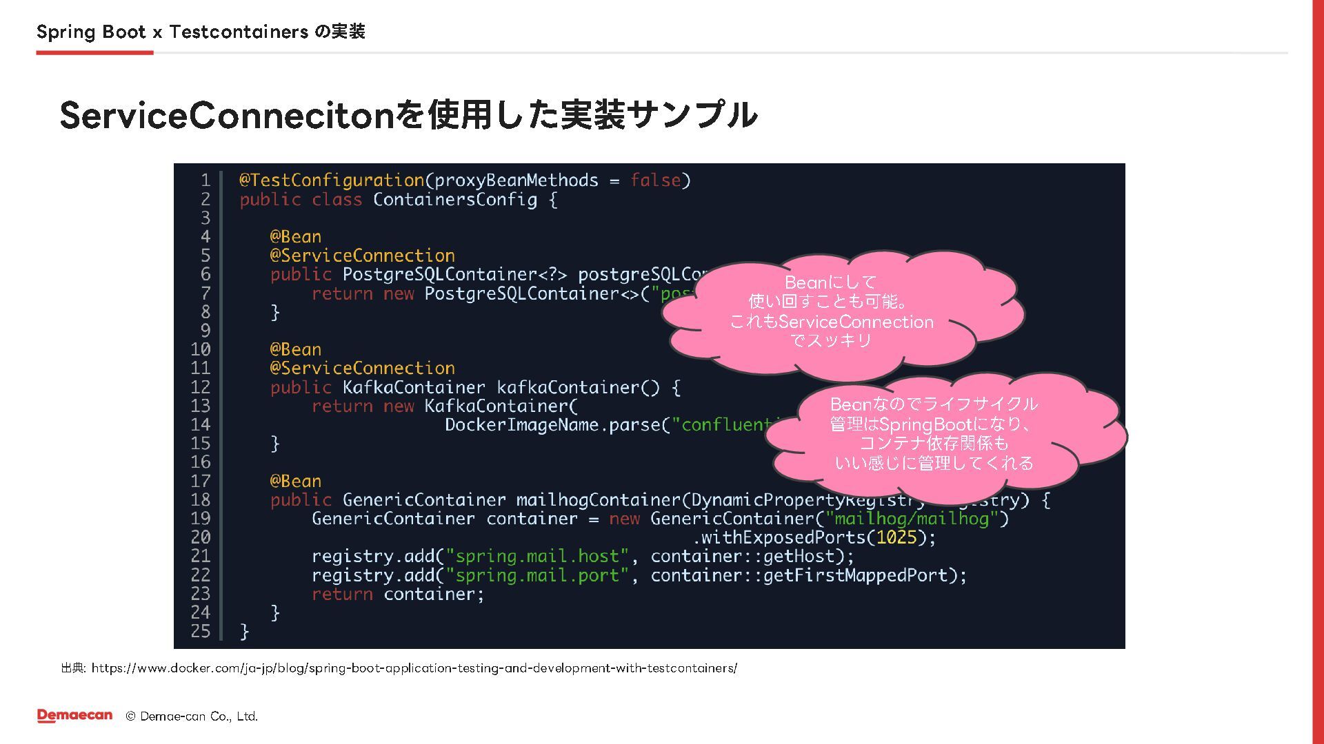Click '"spring.mail.host"' string on line 21

pos(537,557)
